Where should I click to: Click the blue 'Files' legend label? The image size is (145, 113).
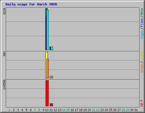(x=142, y=22)
